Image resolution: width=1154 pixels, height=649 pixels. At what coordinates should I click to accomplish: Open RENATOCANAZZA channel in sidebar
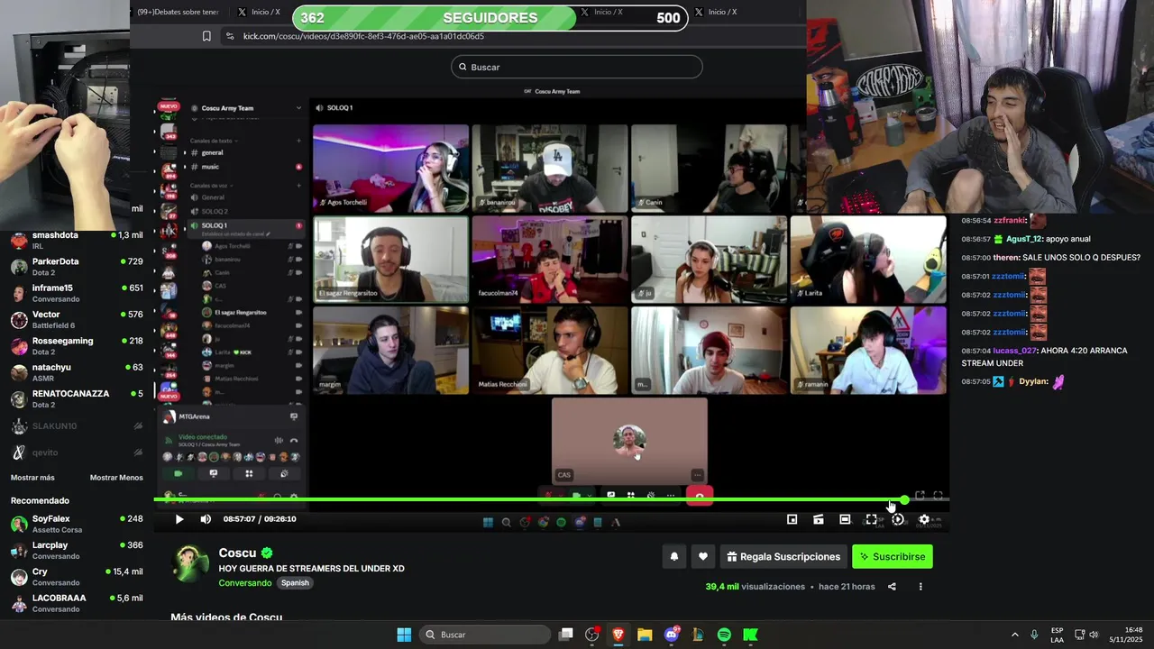[x=77, y=399]
